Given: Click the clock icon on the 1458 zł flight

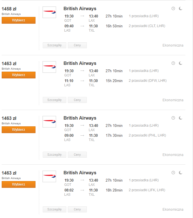Looking at the screenshot, I should coord(173,8).
